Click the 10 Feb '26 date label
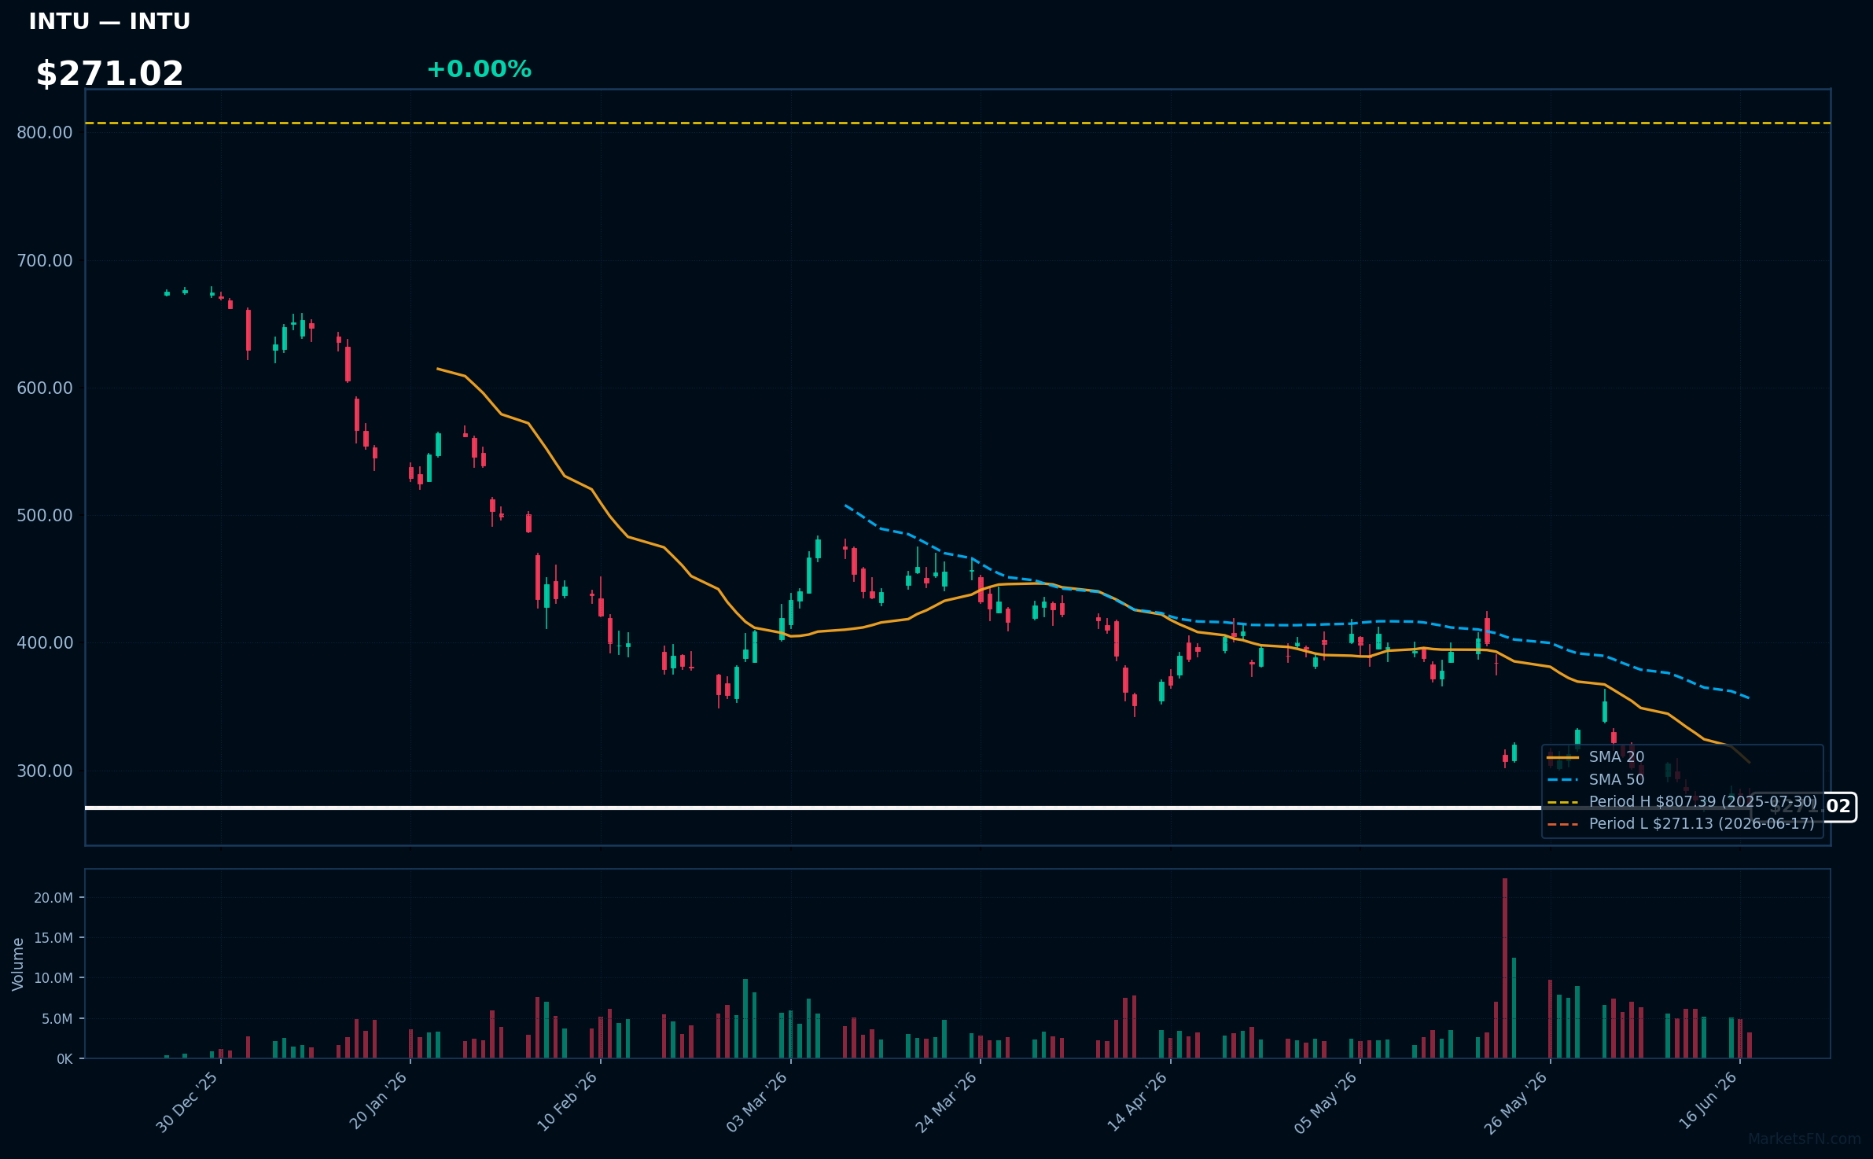The image size is (1873, 1159). [567, 1102]
